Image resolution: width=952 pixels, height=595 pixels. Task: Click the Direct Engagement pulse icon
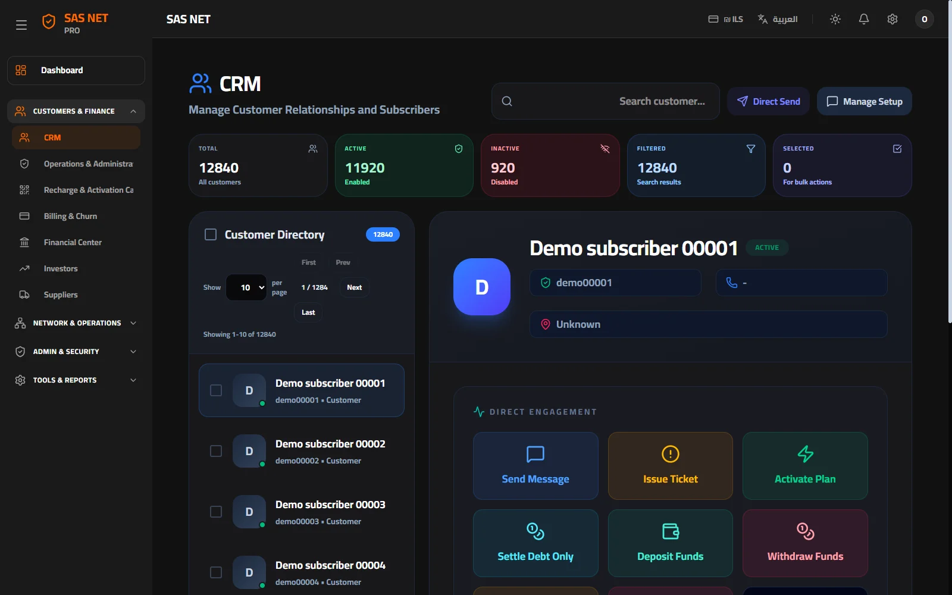tap(479, 412)
